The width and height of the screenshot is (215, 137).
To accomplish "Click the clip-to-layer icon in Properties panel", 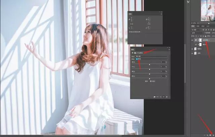I will (154, 97).
